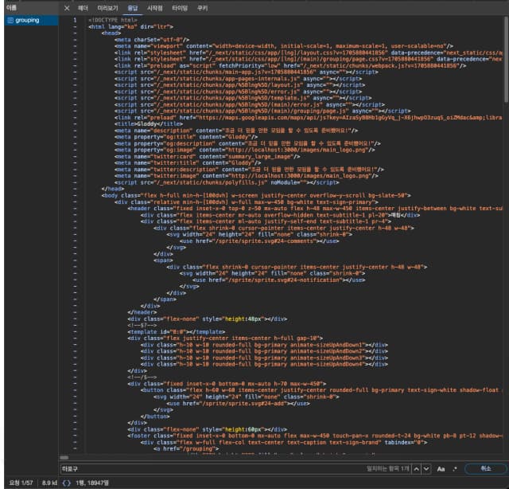The image size is (509, 489).
Task: Click the '<footer class="fixed inset-x-0...' line
Action: pyautogui.click(x=315, y=436)
